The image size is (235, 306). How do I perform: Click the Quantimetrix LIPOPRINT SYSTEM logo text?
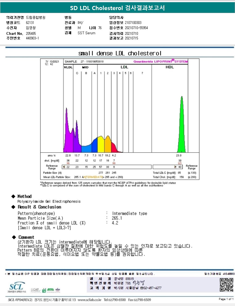coord(161,61)
